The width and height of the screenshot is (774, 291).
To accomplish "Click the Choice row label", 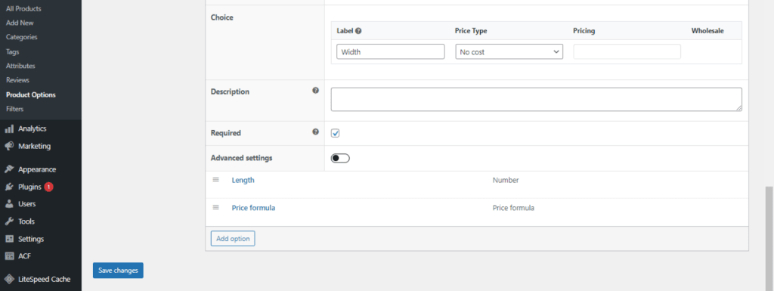I will click(x=221, y=17).
